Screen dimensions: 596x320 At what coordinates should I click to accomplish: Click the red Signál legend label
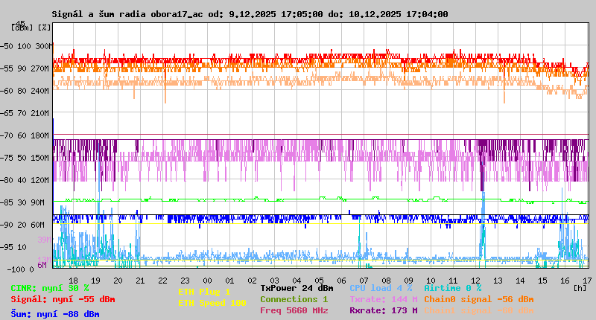coord(63,299)
